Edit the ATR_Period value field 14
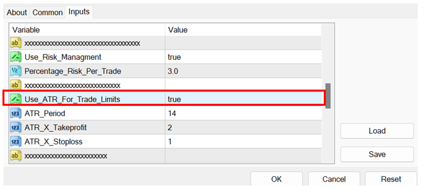Viewport: 428px width, 190px height. pos(172,113)
